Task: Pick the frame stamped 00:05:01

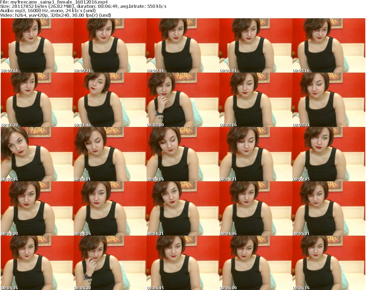Action: [328, 208]
